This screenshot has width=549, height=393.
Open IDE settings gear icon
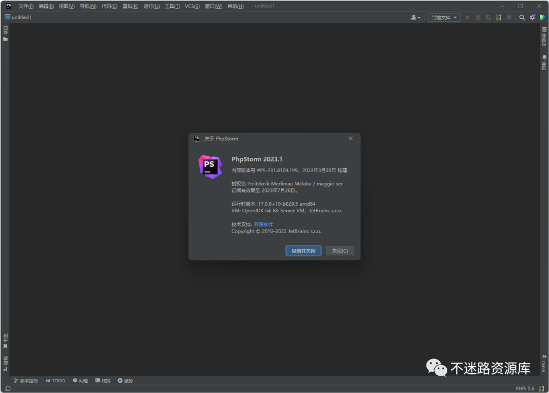coord(532,17)
